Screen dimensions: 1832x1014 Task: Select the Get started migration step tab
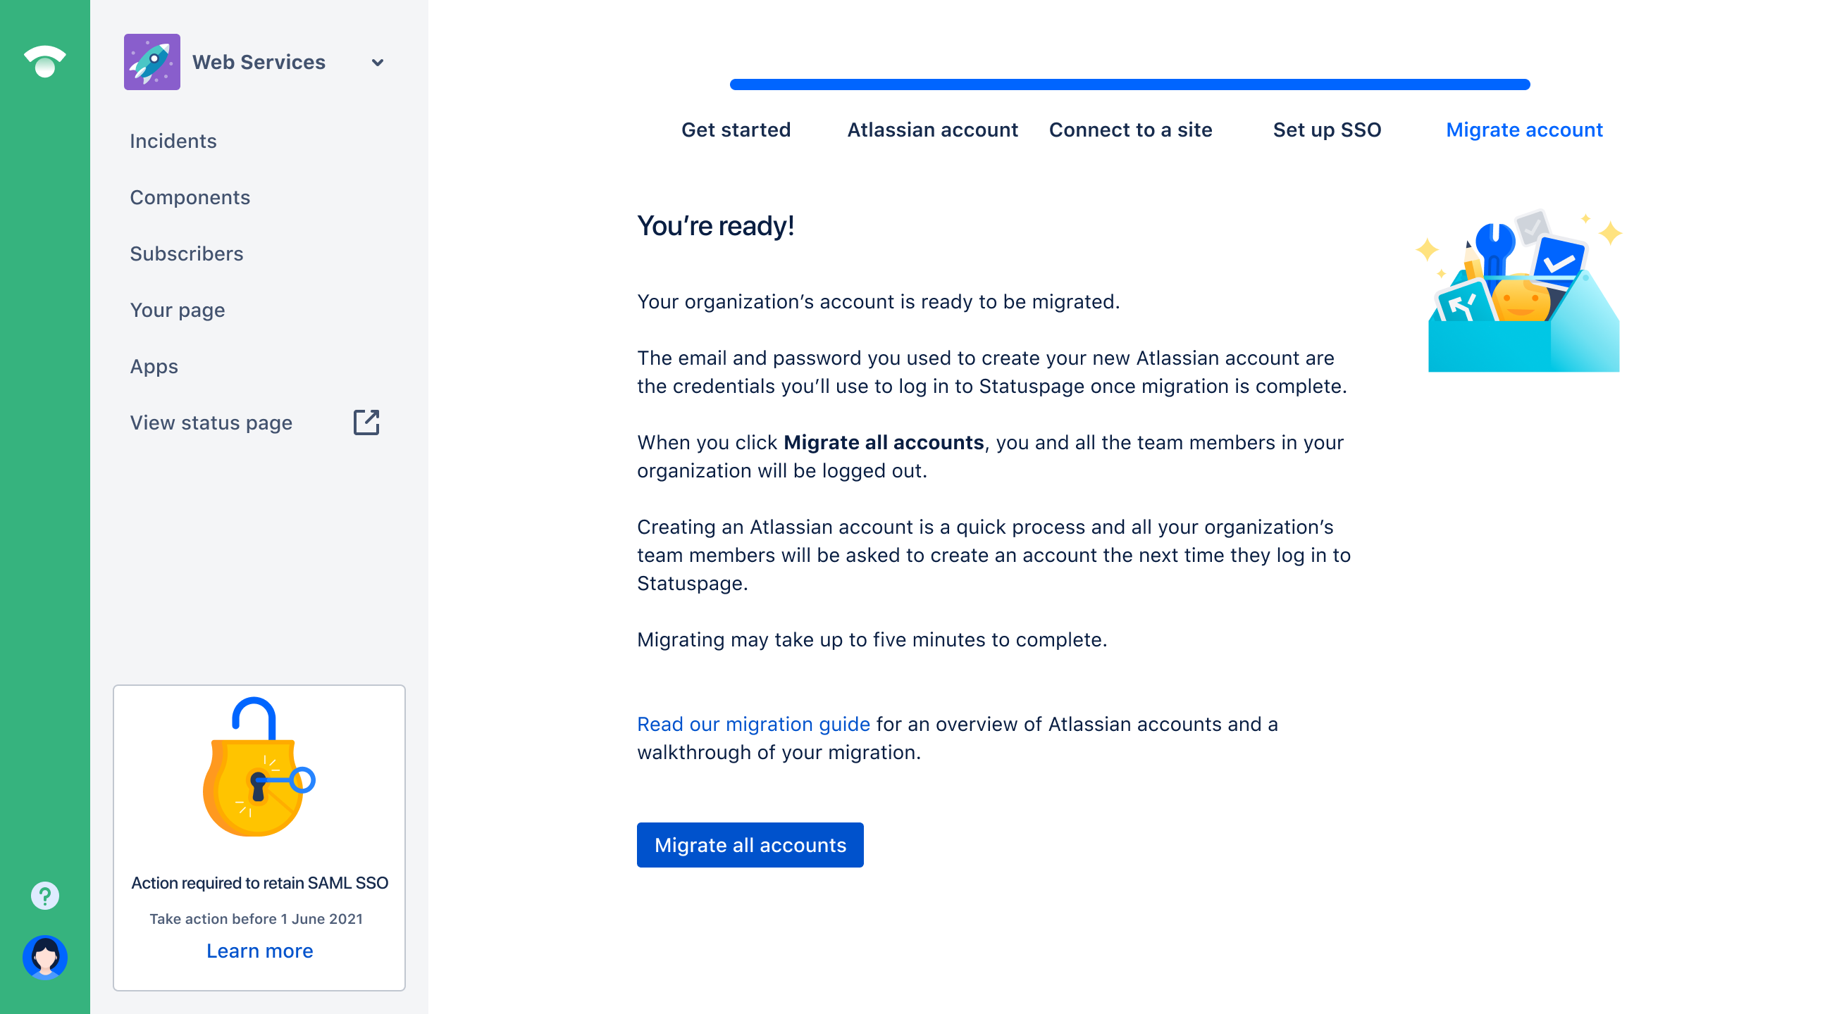(x=736, y=129)
